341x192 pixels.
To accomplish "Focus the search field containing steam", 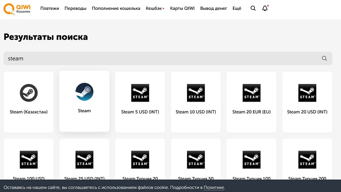I will pyautogui.click(x=168, y=58).
